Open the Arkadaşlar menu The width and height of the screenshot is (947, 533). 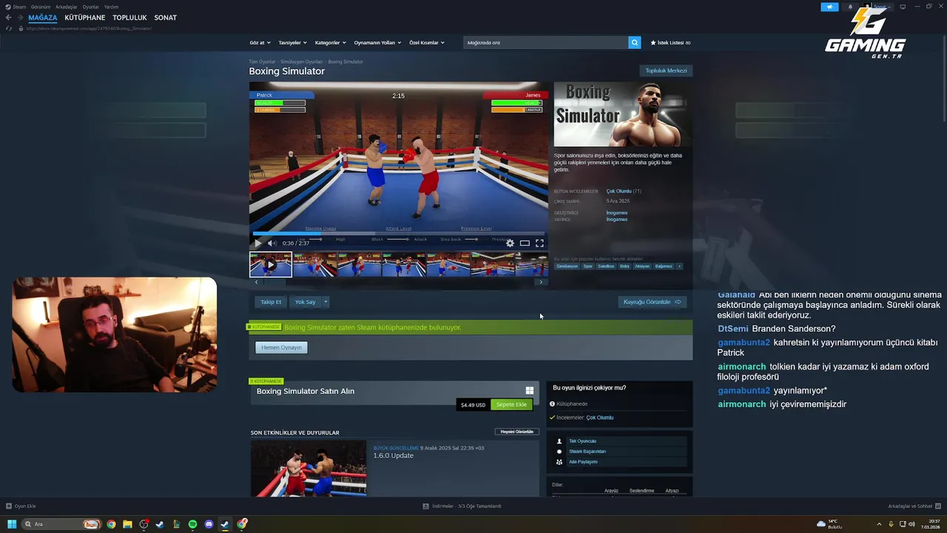click(67, 7)
